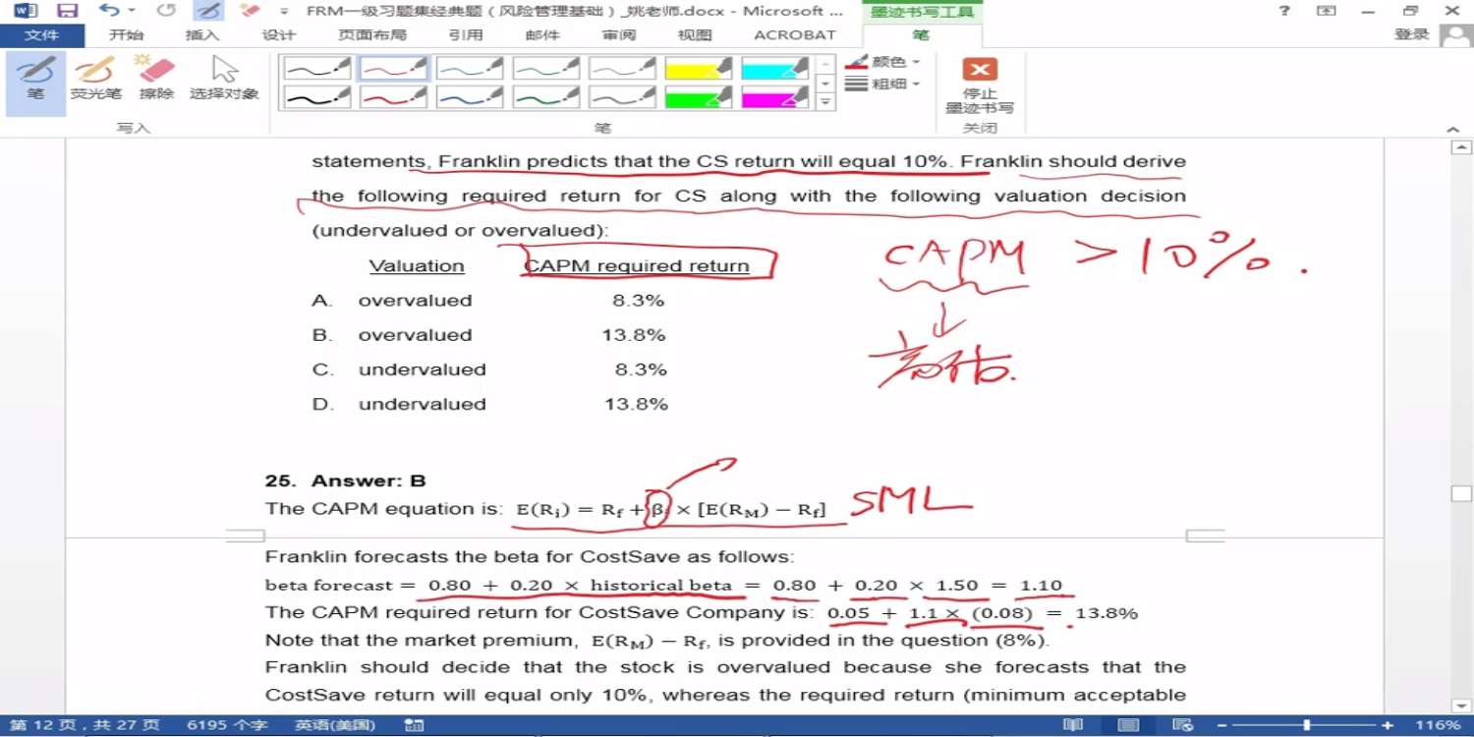Pick the top-row black thin pen style
Image resolution: width=1474 pixels, height=737 pixels.
(317, 68)
